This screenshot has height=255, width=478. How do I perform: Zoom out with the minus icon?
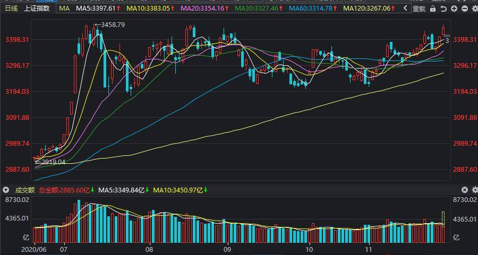(x=465, y=8)
